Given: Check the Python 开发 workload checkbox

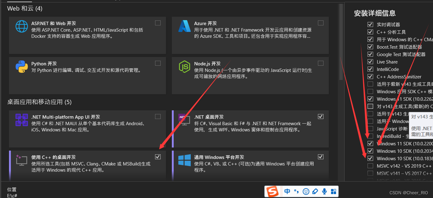Looking at the screenshot, I should click(x=158, y=63).
